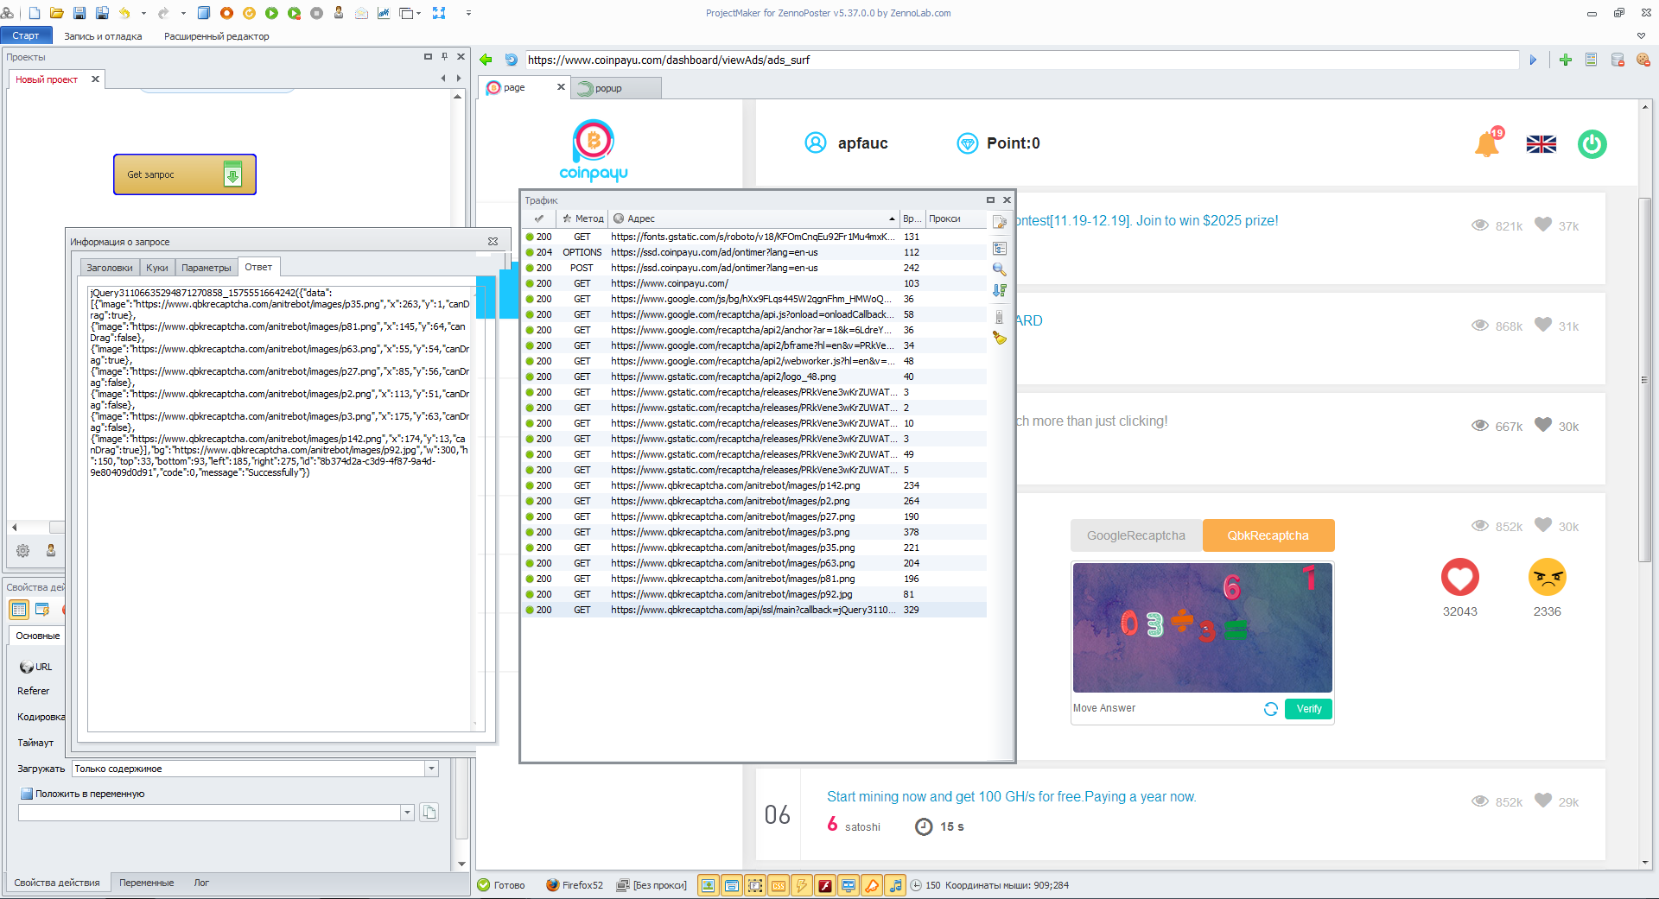Click the Без прокси proxy status entry
The width and height of the screenshot is (1659, 899).
(x=652, y=885)
